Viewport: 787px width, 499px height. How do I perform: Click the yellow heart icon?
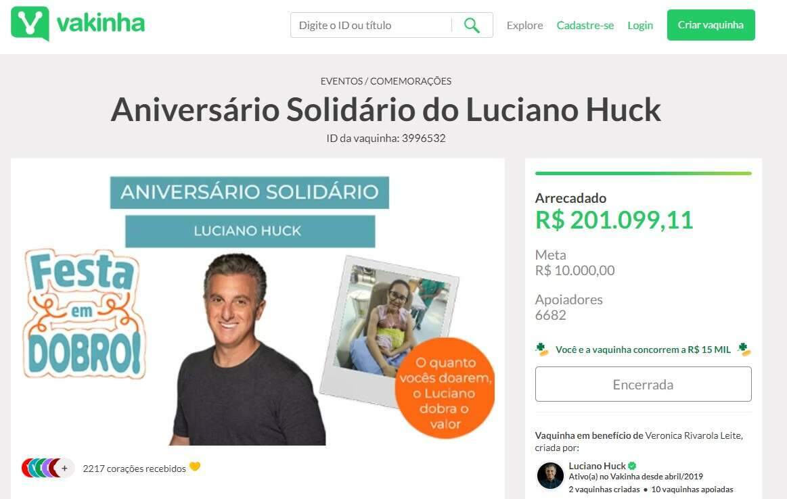pos(195,467)
